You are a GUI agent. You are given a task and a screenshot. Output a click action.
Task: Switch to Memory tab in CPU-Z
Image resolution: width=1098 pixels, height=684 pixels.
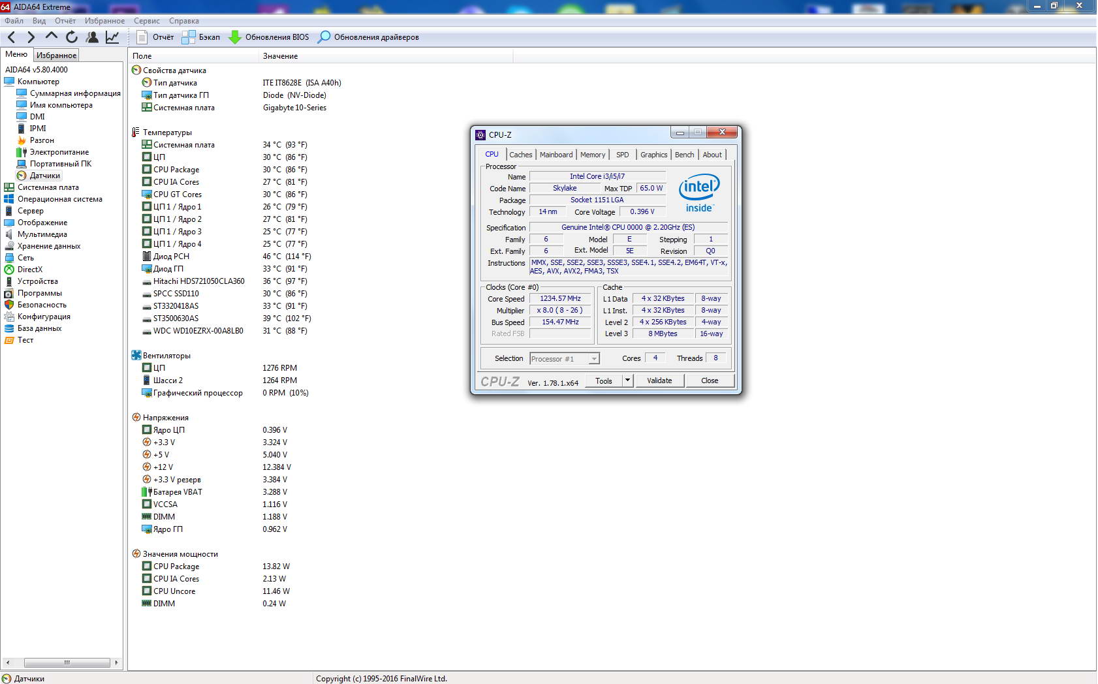coord(593,155)
